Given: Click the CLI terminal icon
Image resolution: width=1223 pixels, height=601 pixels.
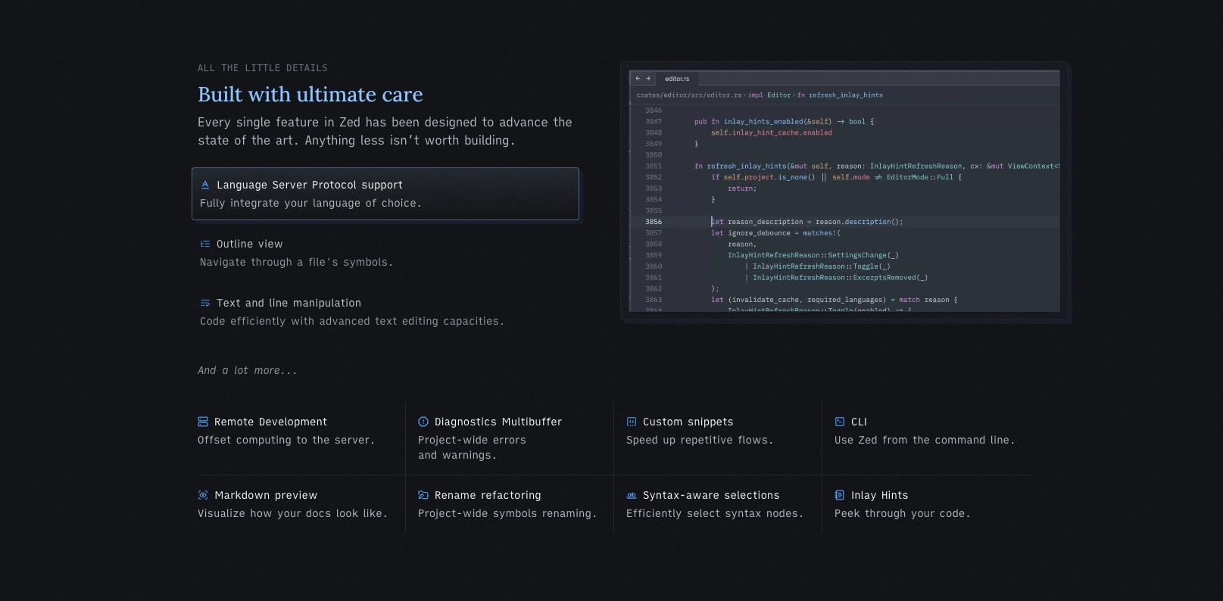Looking at the screenshot, I should point(840,422).
